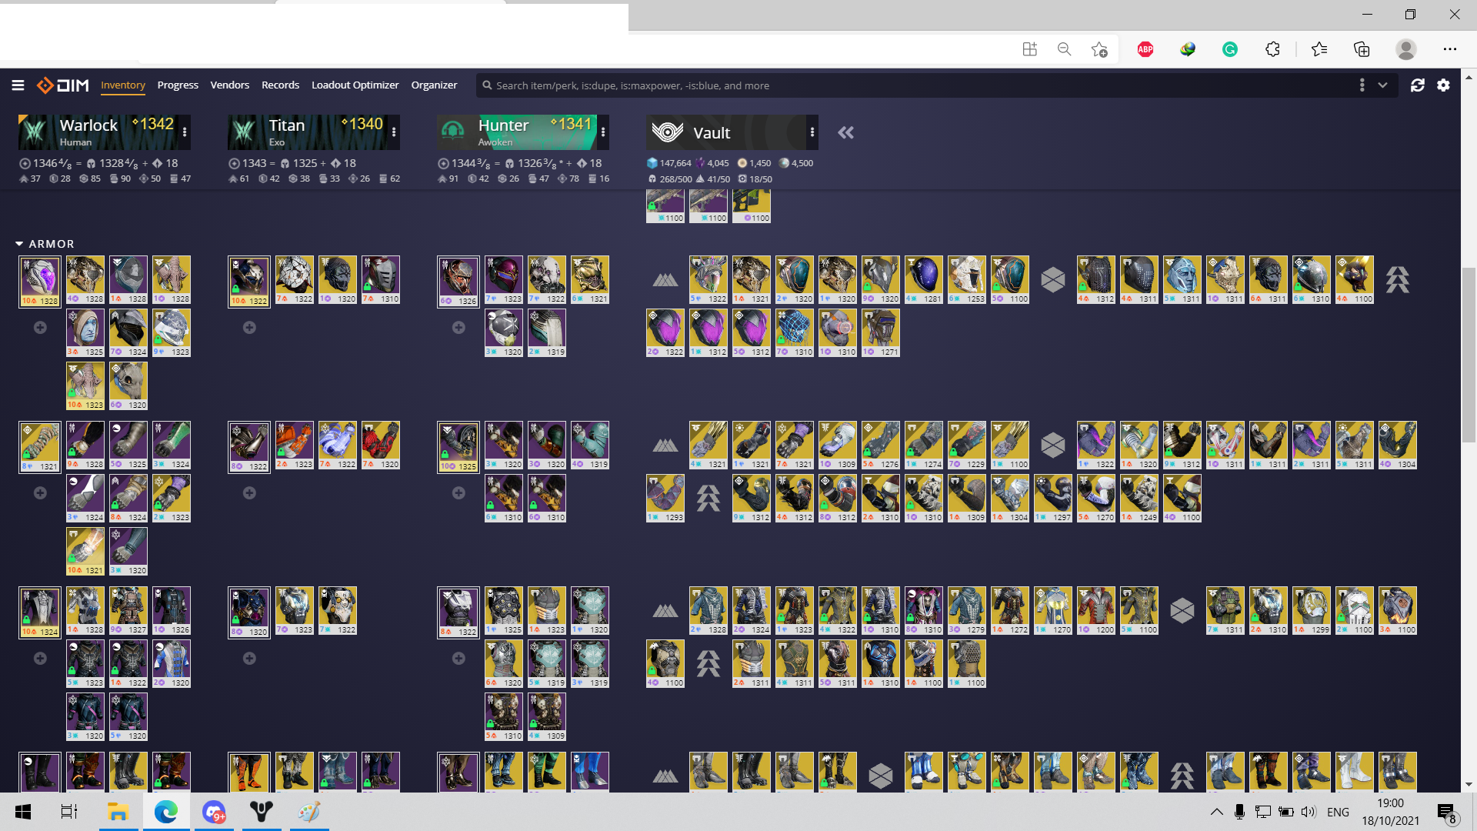This screenshot has width=1477, height=831.
Task: Open Windows Start menu
Action: [23, 812]
